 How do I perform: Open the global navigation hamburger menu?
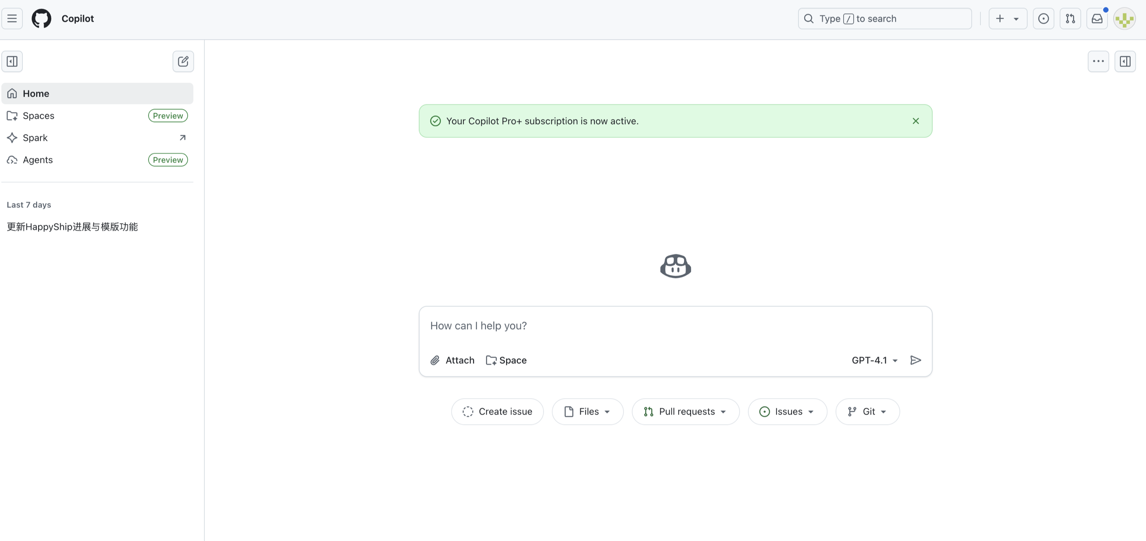12,19
